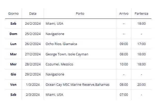
Task: Click the Ocho Rios, Giamaica port entry
Action: (x=61, y=44)
